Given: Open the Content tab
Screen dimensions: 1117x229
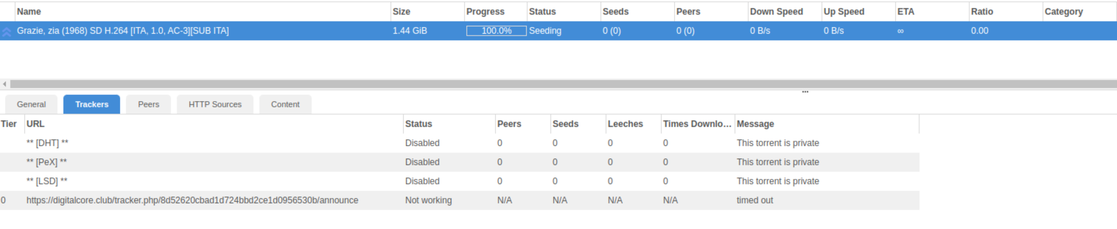Looking at the screenshot, I should pos(285,104).
